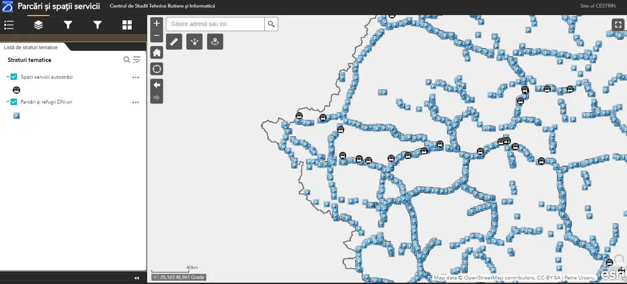Open the four-squares basemap gallery icon
This screenshot has height=284, width=627.
point(127,24)
